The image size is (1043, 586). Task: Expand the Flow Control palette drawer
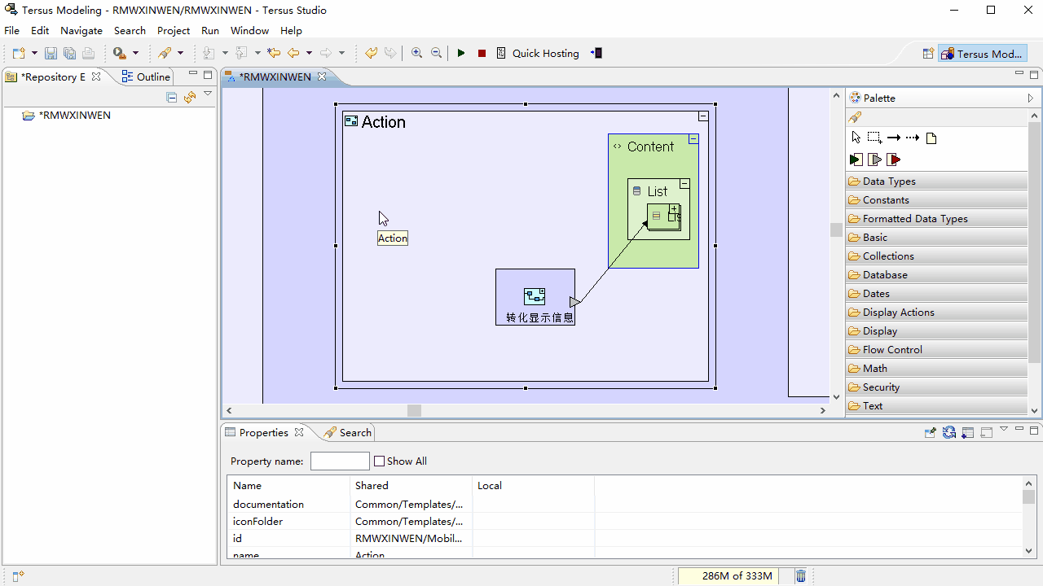pos(892,350)
